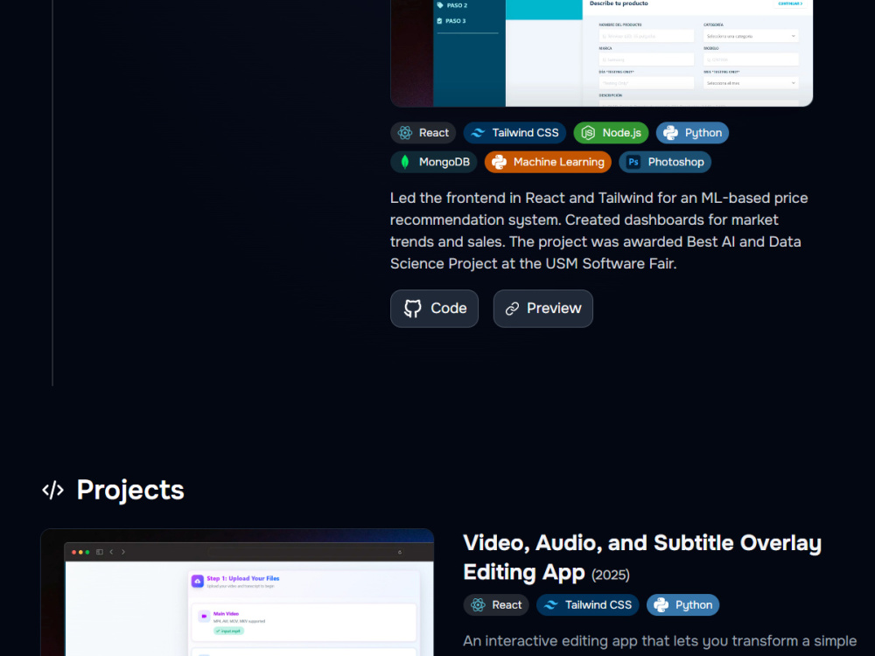The height and width of the screenshot is (656, 875).
Task: Click the forward arrow in thumbnail browser
Action: 123,552
